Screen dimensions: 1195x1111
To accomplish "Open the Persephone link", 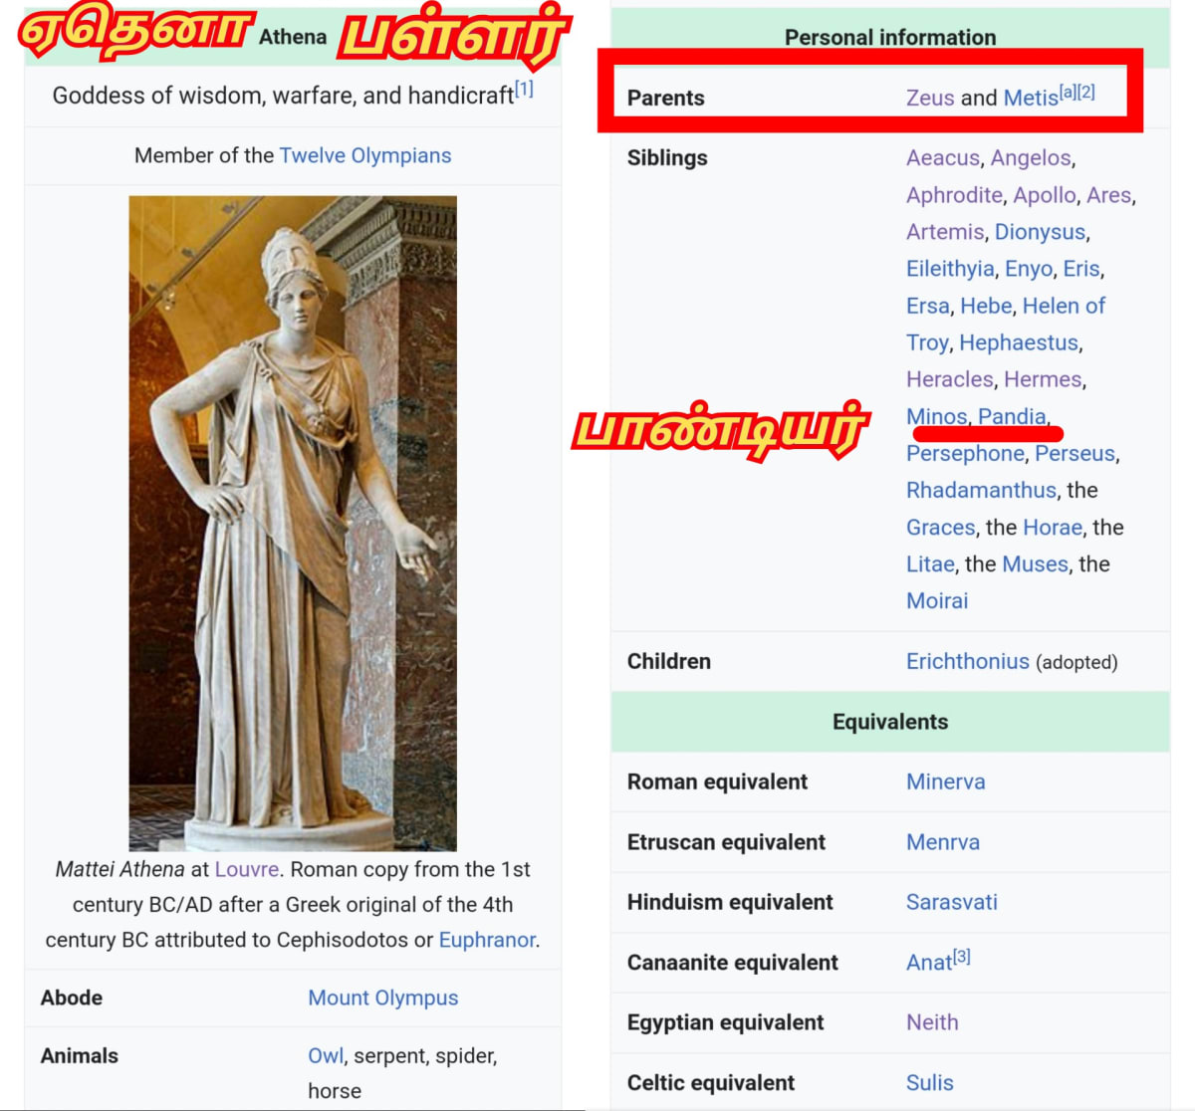I will 965,453.
